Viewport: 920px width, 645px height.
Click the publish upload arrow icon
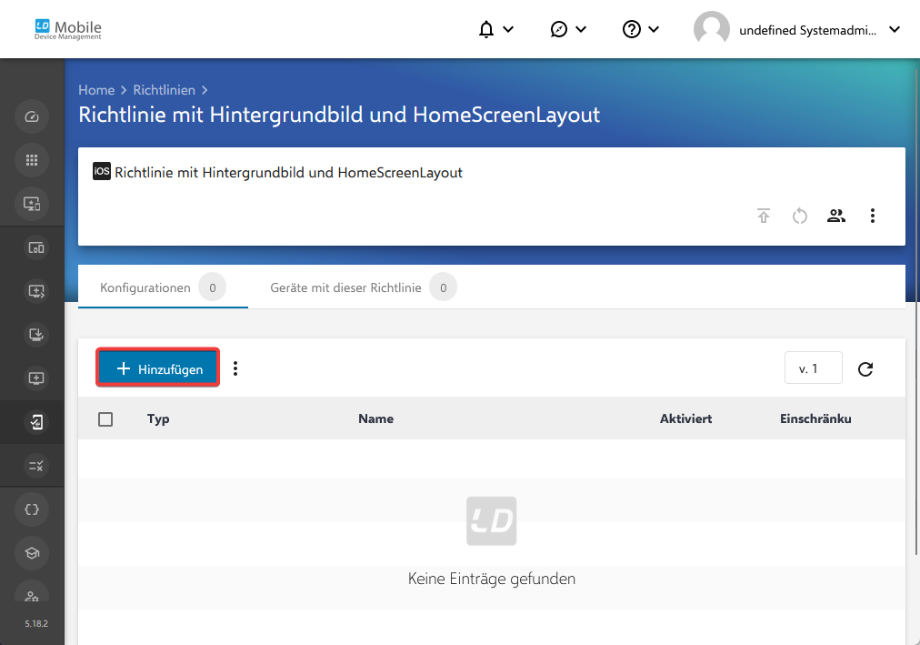click(x=764, y=216)
